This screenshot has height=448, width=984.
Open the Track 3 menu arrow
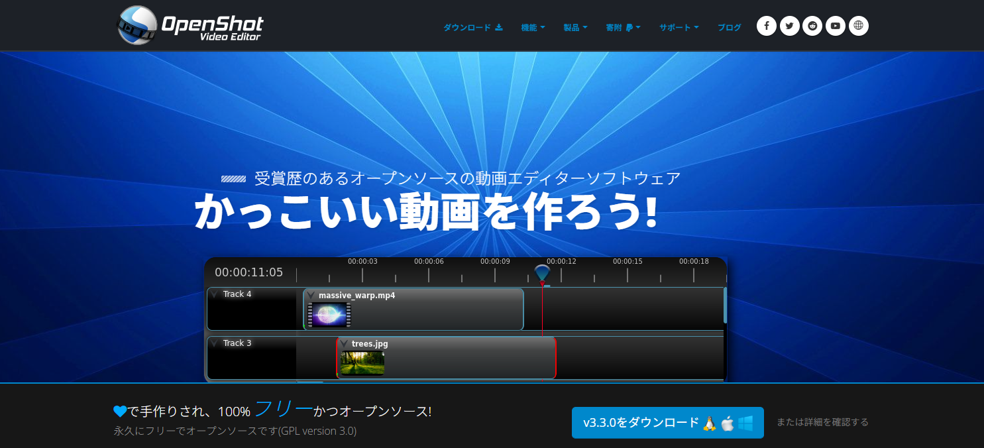[215, 343]
